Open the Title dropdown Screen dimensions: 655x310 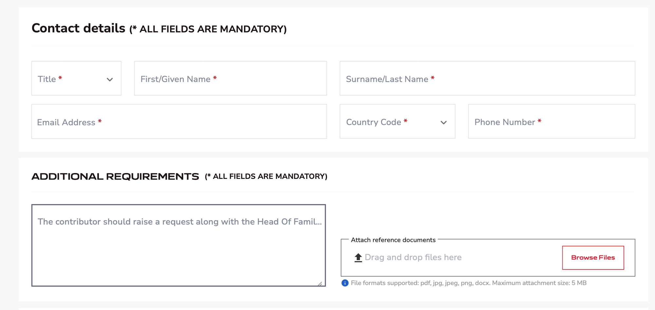tap(76, 78)
